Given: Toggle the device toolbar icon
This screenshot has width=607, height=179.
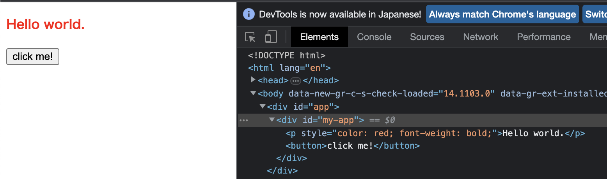Looking at the screenshot, I should pyautogui.click(x=271, y=37).
